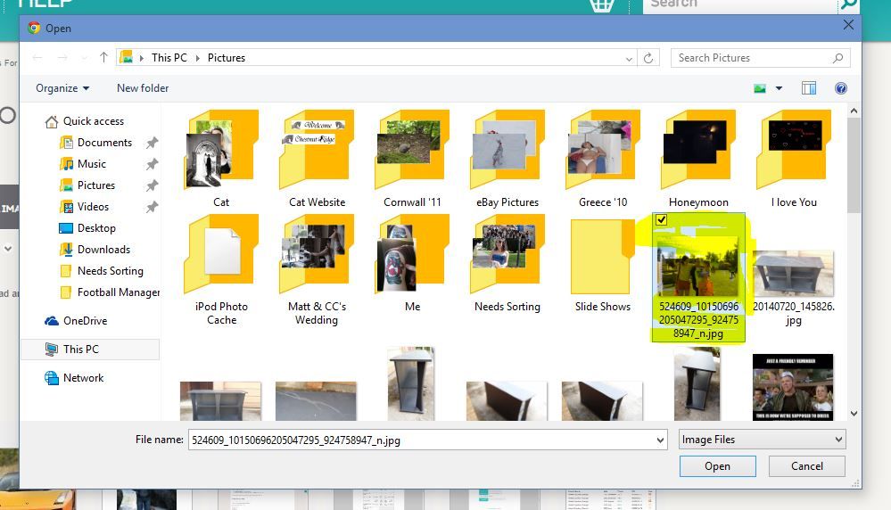Image resolution: width=891 pixels, height=510 pixels.
Task: Select This PC in navigation pane
Action: click(91, 350)
